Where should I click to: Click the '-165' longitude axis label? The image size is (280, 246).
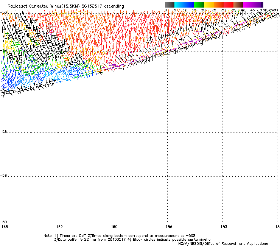4,227
